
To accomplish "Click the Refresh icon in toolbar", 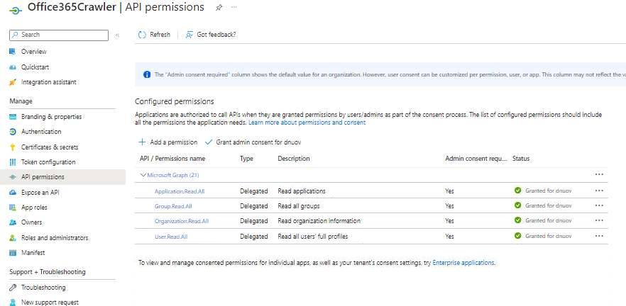I will [x=142, y=34].
